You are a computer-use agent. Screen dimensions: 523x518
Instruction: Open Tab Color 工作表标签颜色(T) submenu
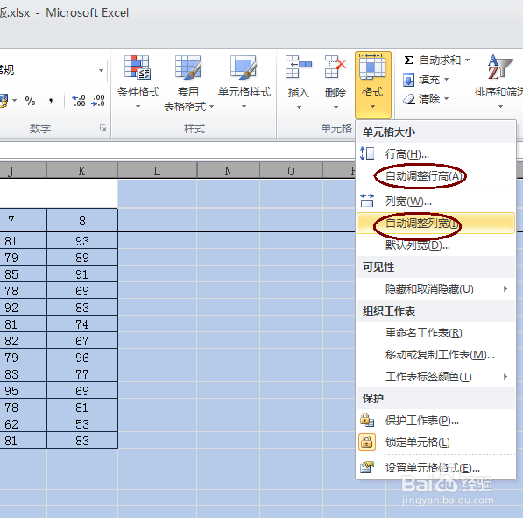coord(435,377)
